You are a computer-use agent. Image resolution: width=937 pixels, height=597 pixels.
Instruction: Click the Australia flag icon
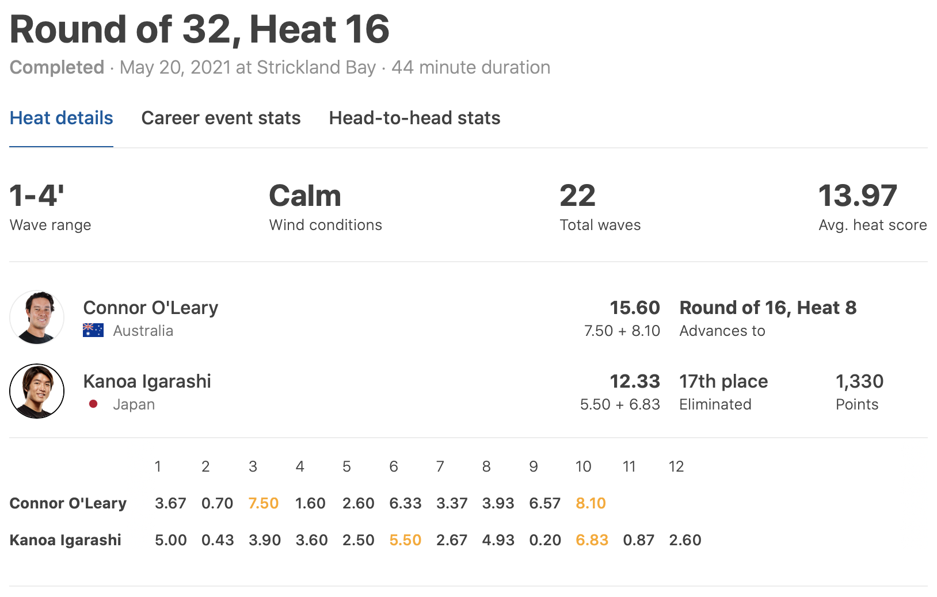coord(93,331)
